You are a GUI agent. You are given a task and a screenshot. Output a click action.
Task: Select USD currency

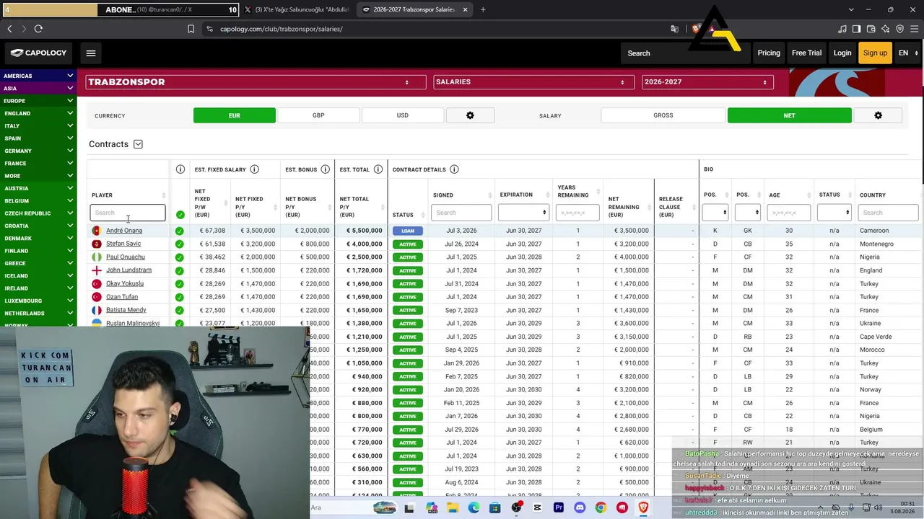click(403, 115)
